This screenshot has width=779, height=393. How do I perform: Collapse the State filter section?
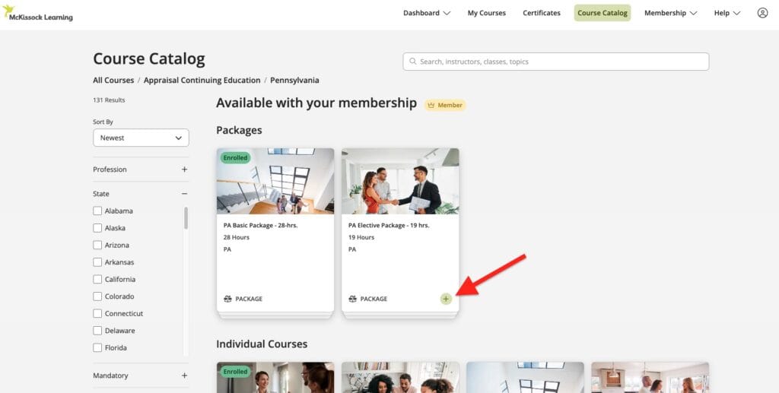[x=184, y=194]
